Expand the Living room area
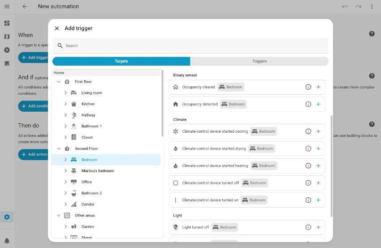The image size is (381, 248). (65, 93)
